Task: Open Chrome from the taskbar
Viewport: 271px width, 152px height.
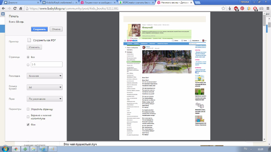Action: pos(16,149)
